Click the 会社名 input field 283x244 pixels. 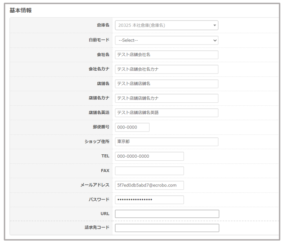pyautogui.click(x=167, y=55)
